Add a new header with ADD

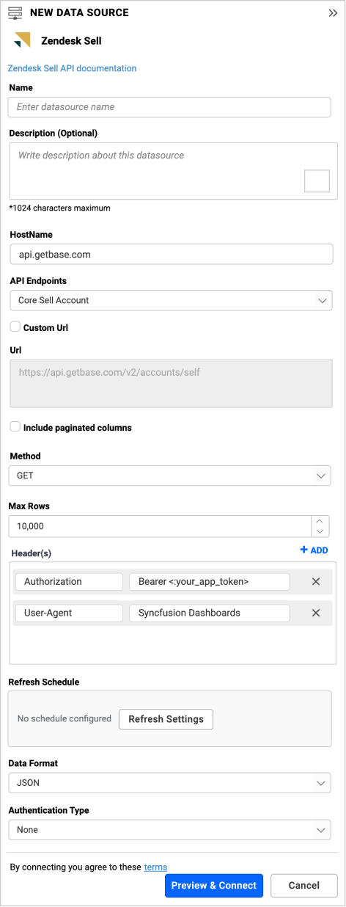(x=314, y=550)
